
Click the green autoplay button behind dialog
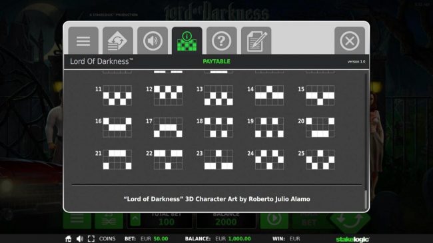[274, 220]
